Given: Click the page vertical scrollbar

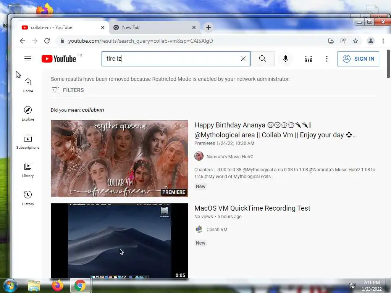Looking at the screenshot, I should (x=388, y=64).
